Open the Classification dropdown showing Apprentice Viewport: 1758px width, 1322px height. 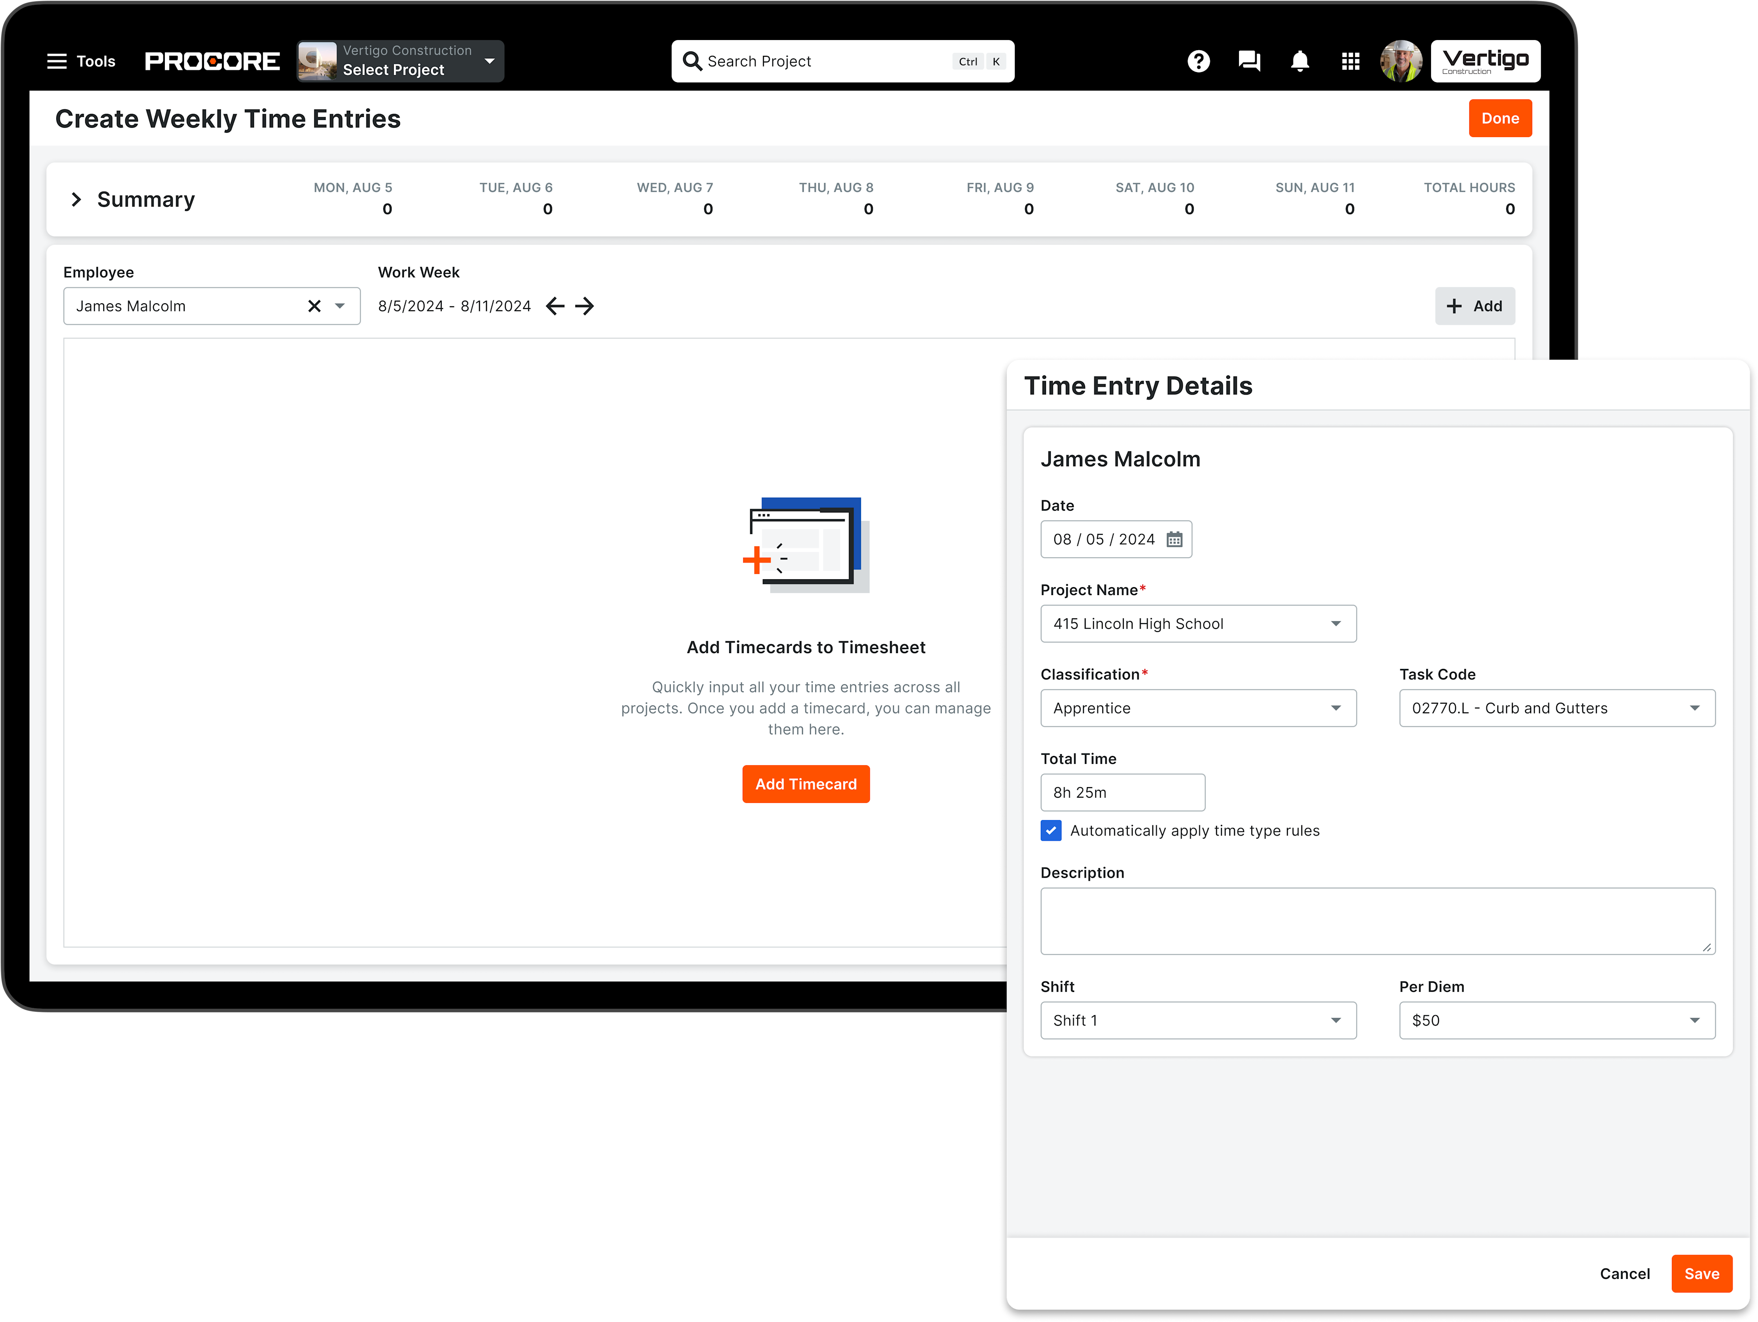[1198, 708]
